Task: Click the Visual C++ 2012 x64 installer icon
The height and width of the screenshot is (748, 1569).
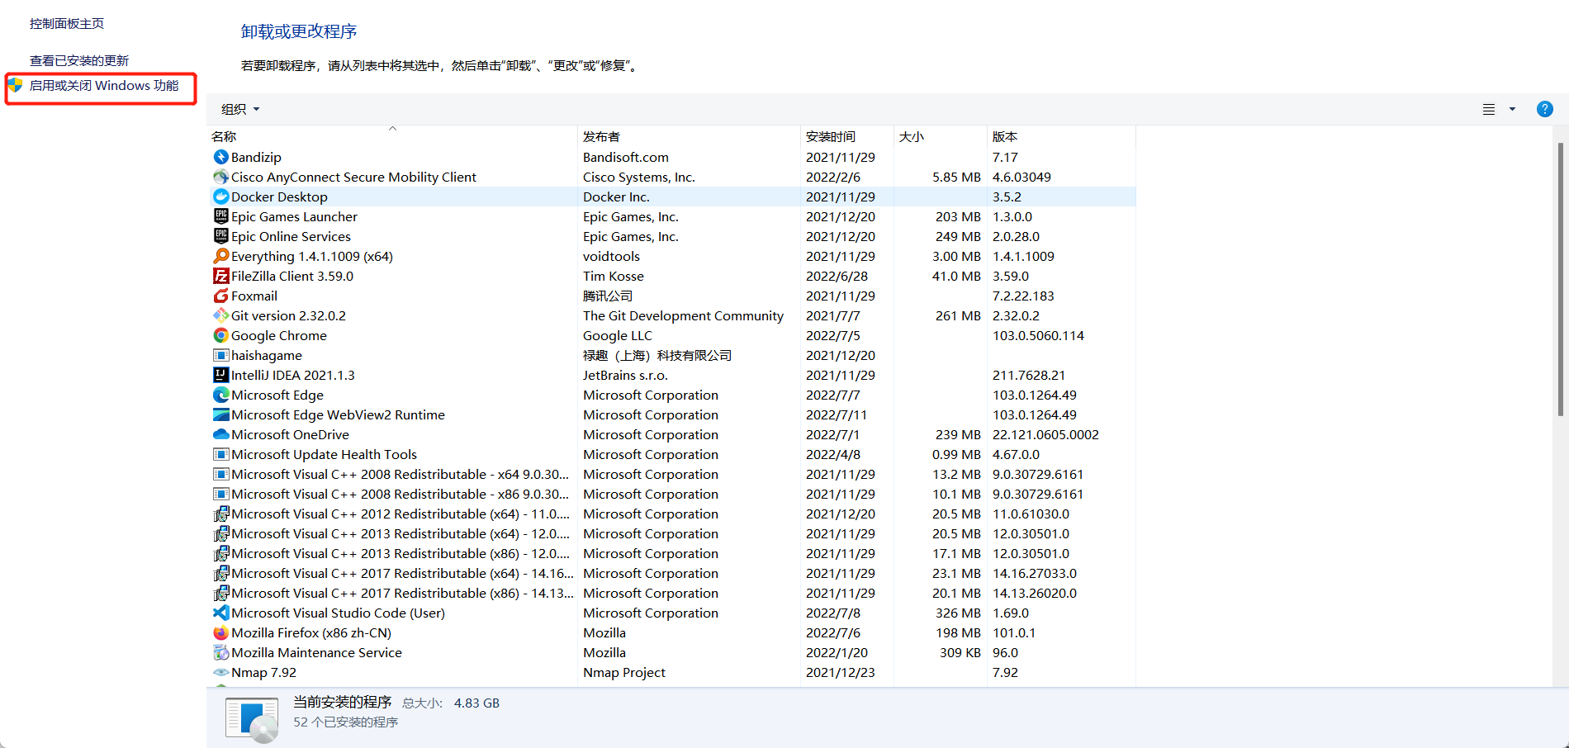Action: (220, 514)
